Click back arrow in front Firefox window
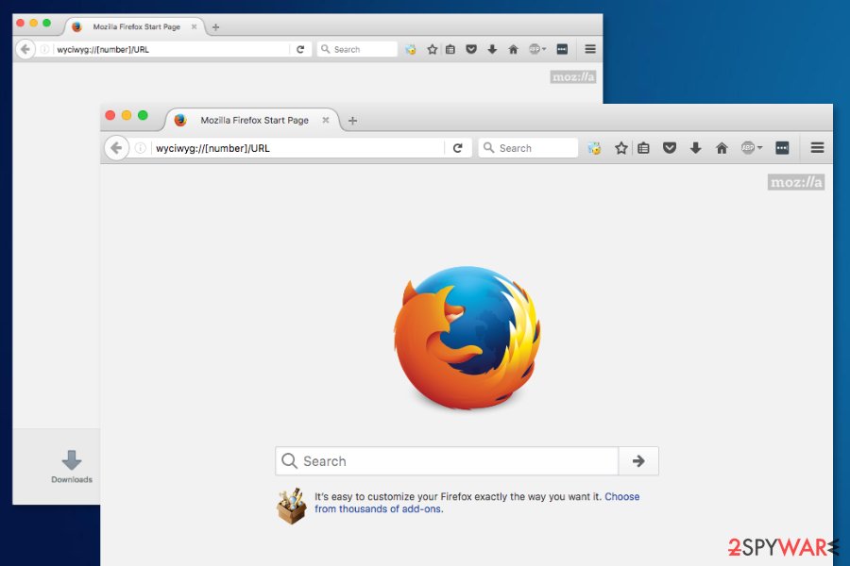Image resolution: width=850 pixels, height=566 pixels. click(116, 148)
